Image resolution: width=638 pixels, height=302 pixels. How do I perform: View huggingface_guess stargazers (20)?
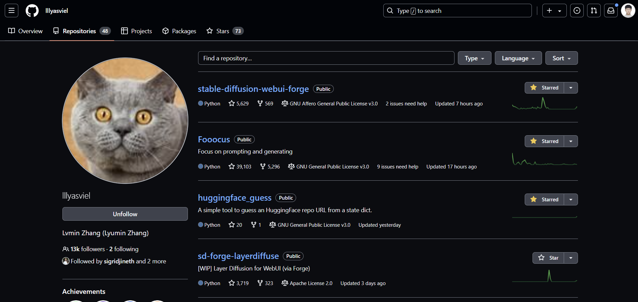pyautogui.click(x=235, y=225)
